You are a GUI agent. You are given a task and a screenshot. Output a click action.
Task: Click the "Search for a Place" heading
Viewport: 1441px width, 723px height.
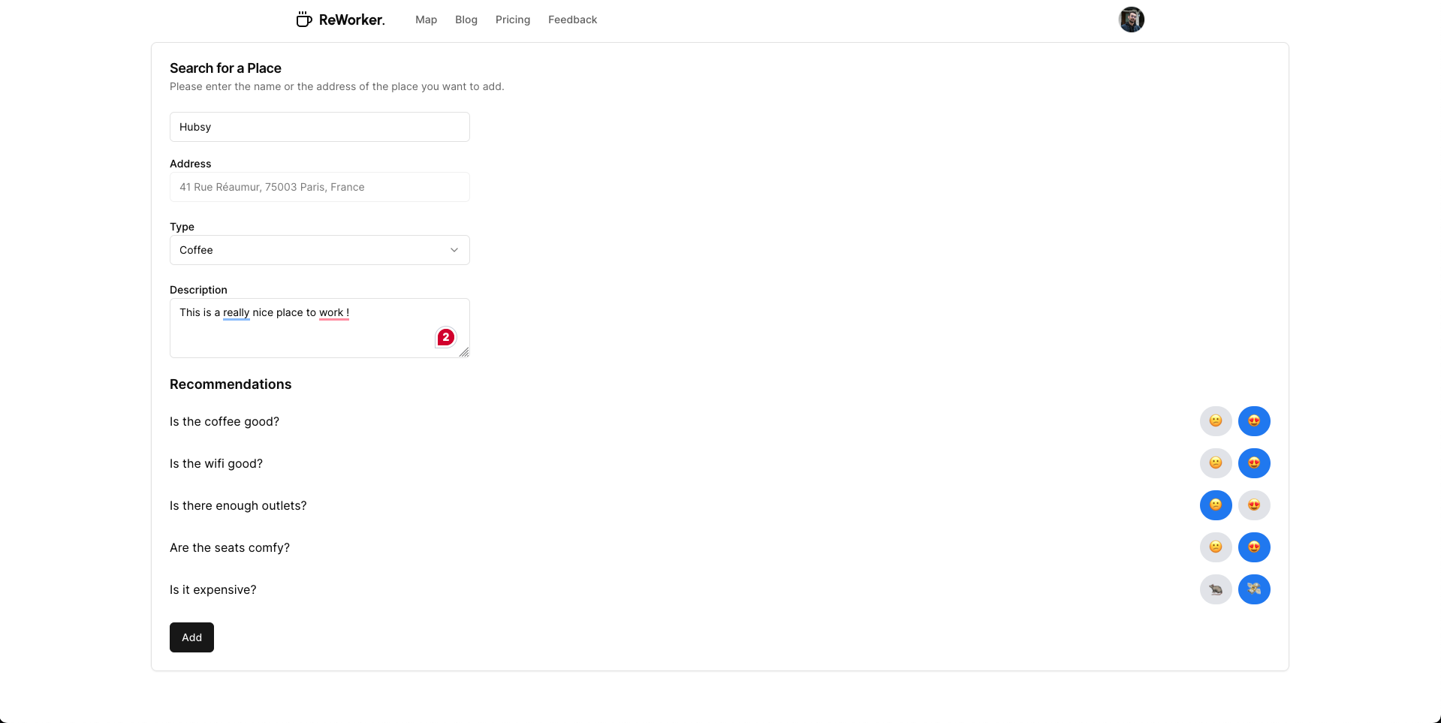tap(225, 68)
